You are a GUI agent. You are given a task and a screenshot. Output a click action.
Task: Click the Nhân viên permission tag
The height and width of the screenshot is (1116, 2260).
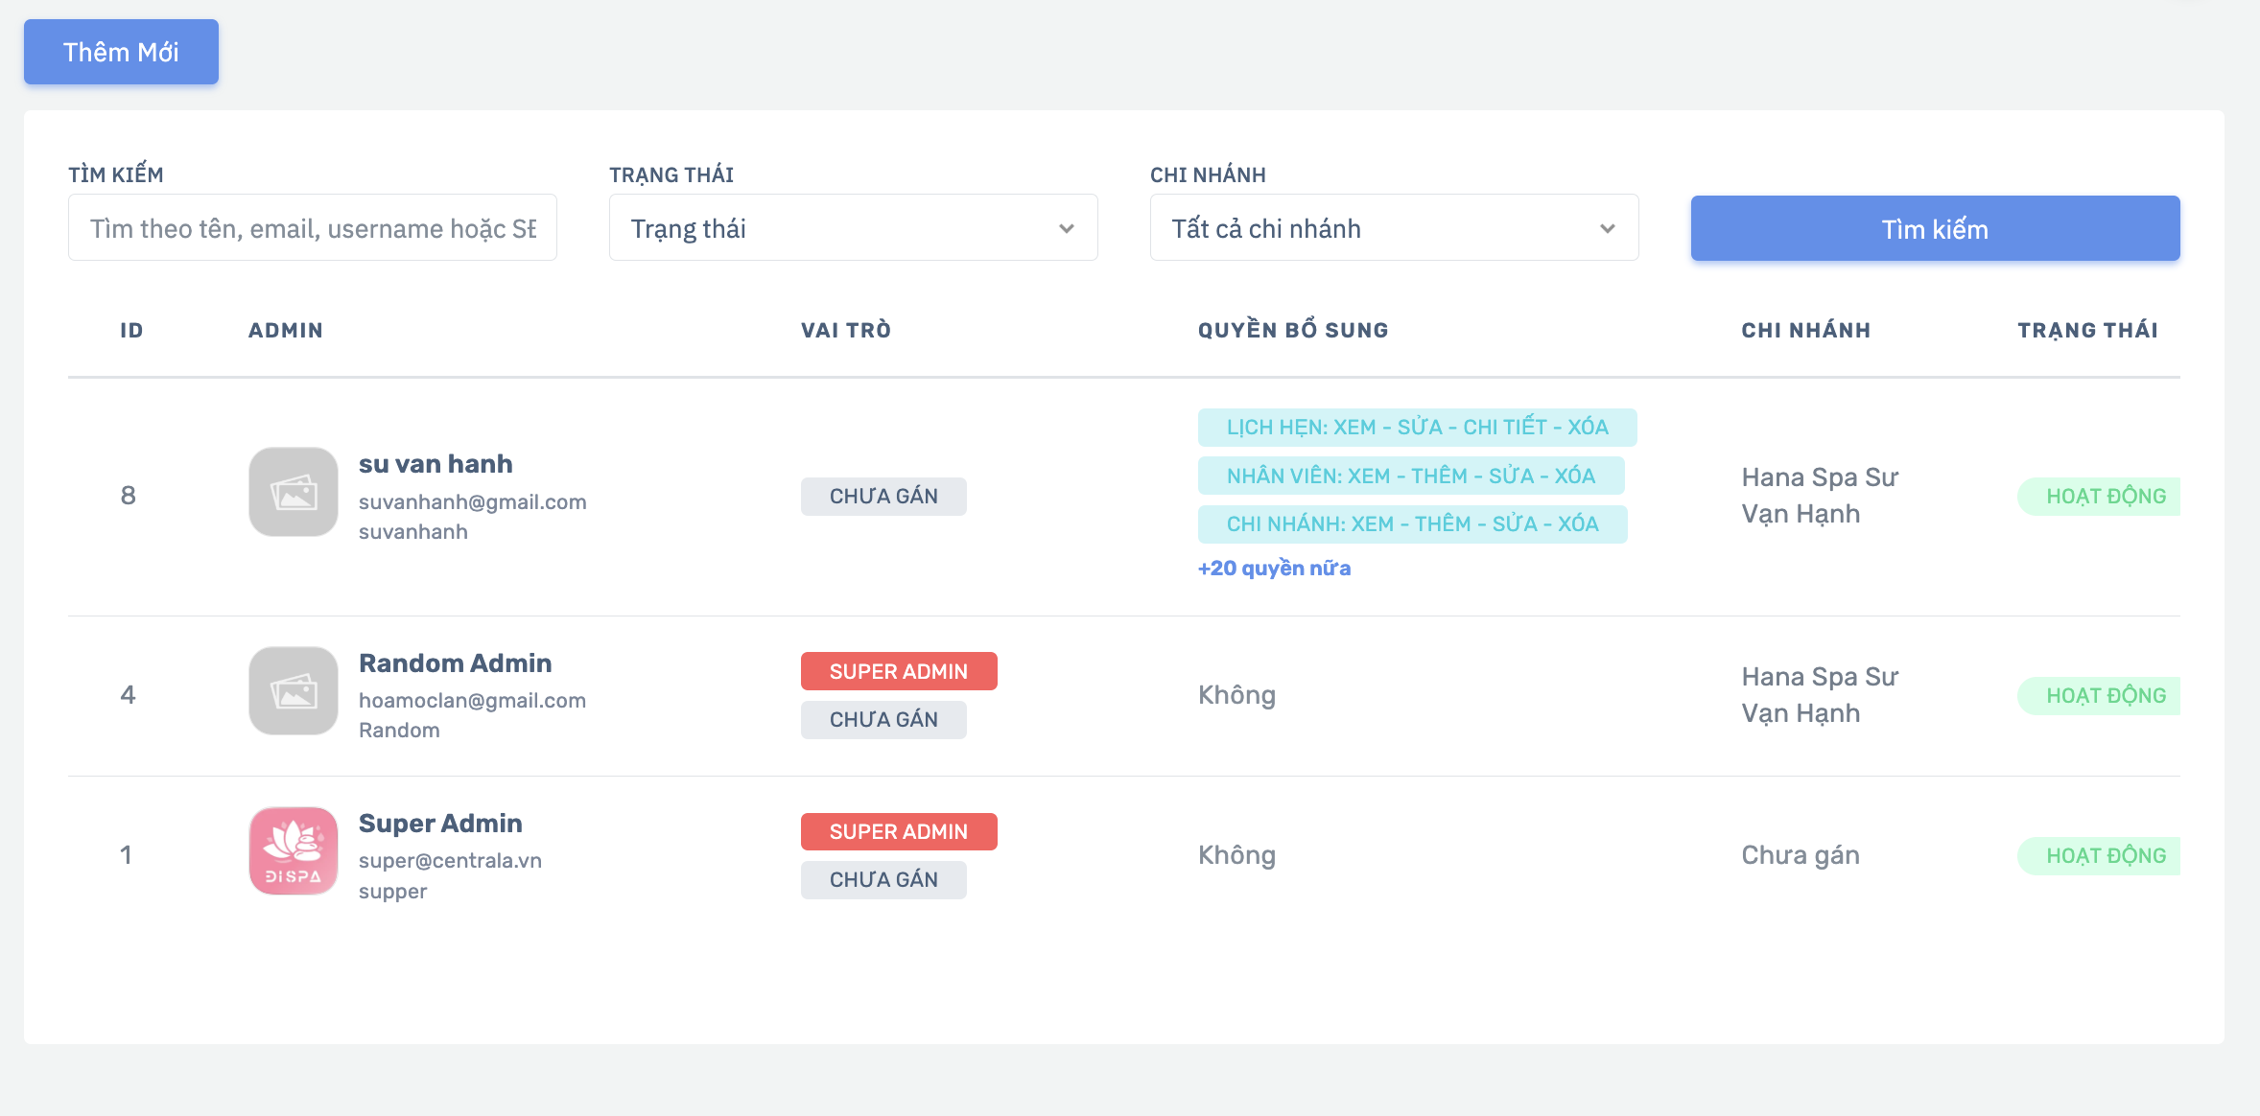coord(1410,477)
